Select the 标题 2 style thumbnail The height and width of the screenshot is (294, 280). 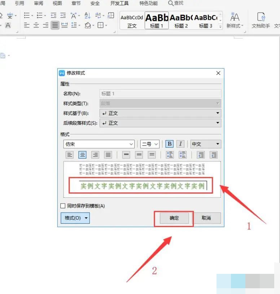click(x=181, y=20)
